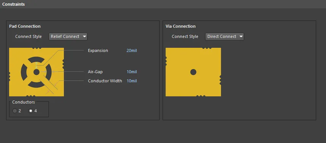The image size is (326, 143).
Task: Open Via Connection style dropdown
Action: [224, 36]
